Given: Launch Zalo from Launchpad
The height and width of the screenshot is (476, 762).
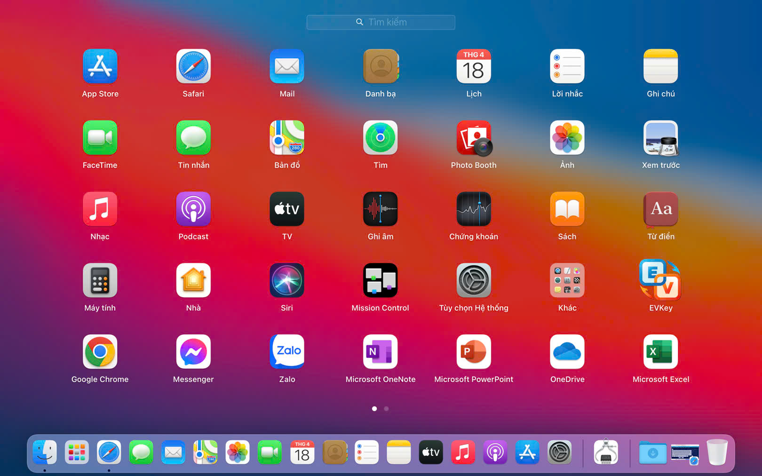Looking at the screenshot, I should point(287,352).
